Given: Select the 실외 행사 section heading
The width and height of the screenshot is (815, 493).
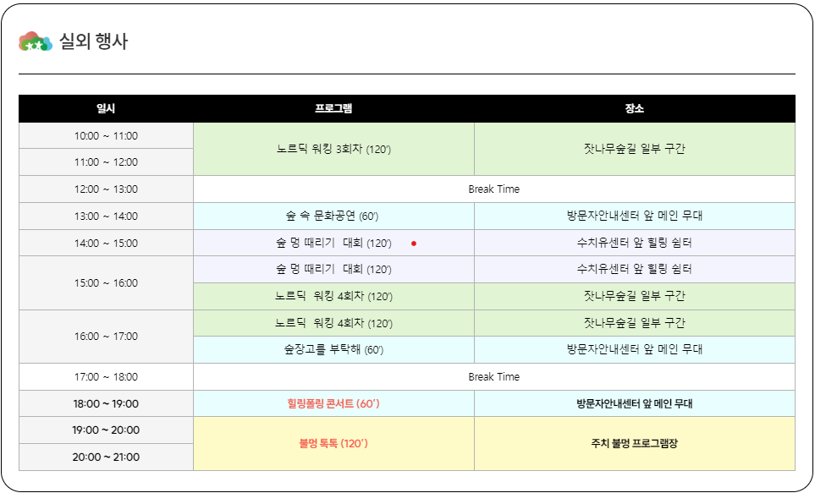Looking at the screenshot, I should [93, 38].
